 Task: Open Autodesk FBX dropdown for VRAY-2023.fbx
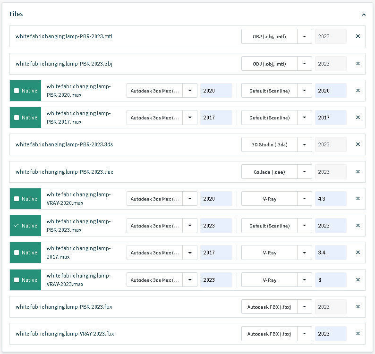[x=305, y=334]
